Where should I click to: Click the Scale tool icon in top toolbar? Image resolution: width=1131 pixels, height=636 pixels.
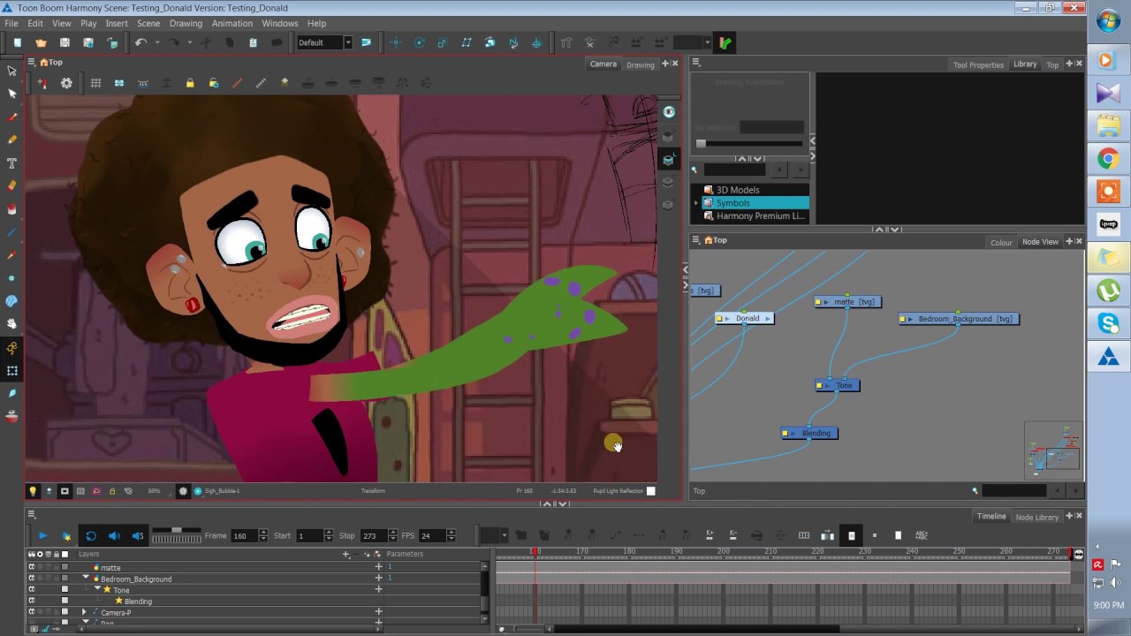443,42
